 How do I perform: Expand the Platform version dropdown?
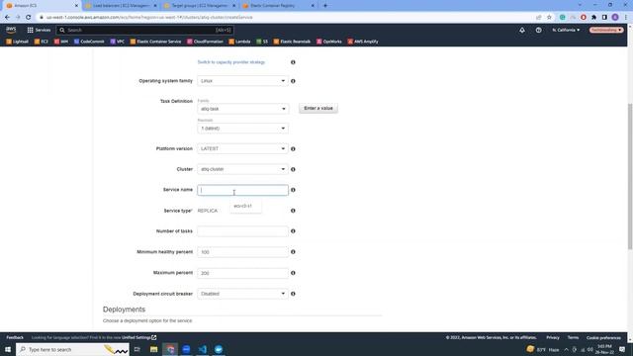(242, 149)
